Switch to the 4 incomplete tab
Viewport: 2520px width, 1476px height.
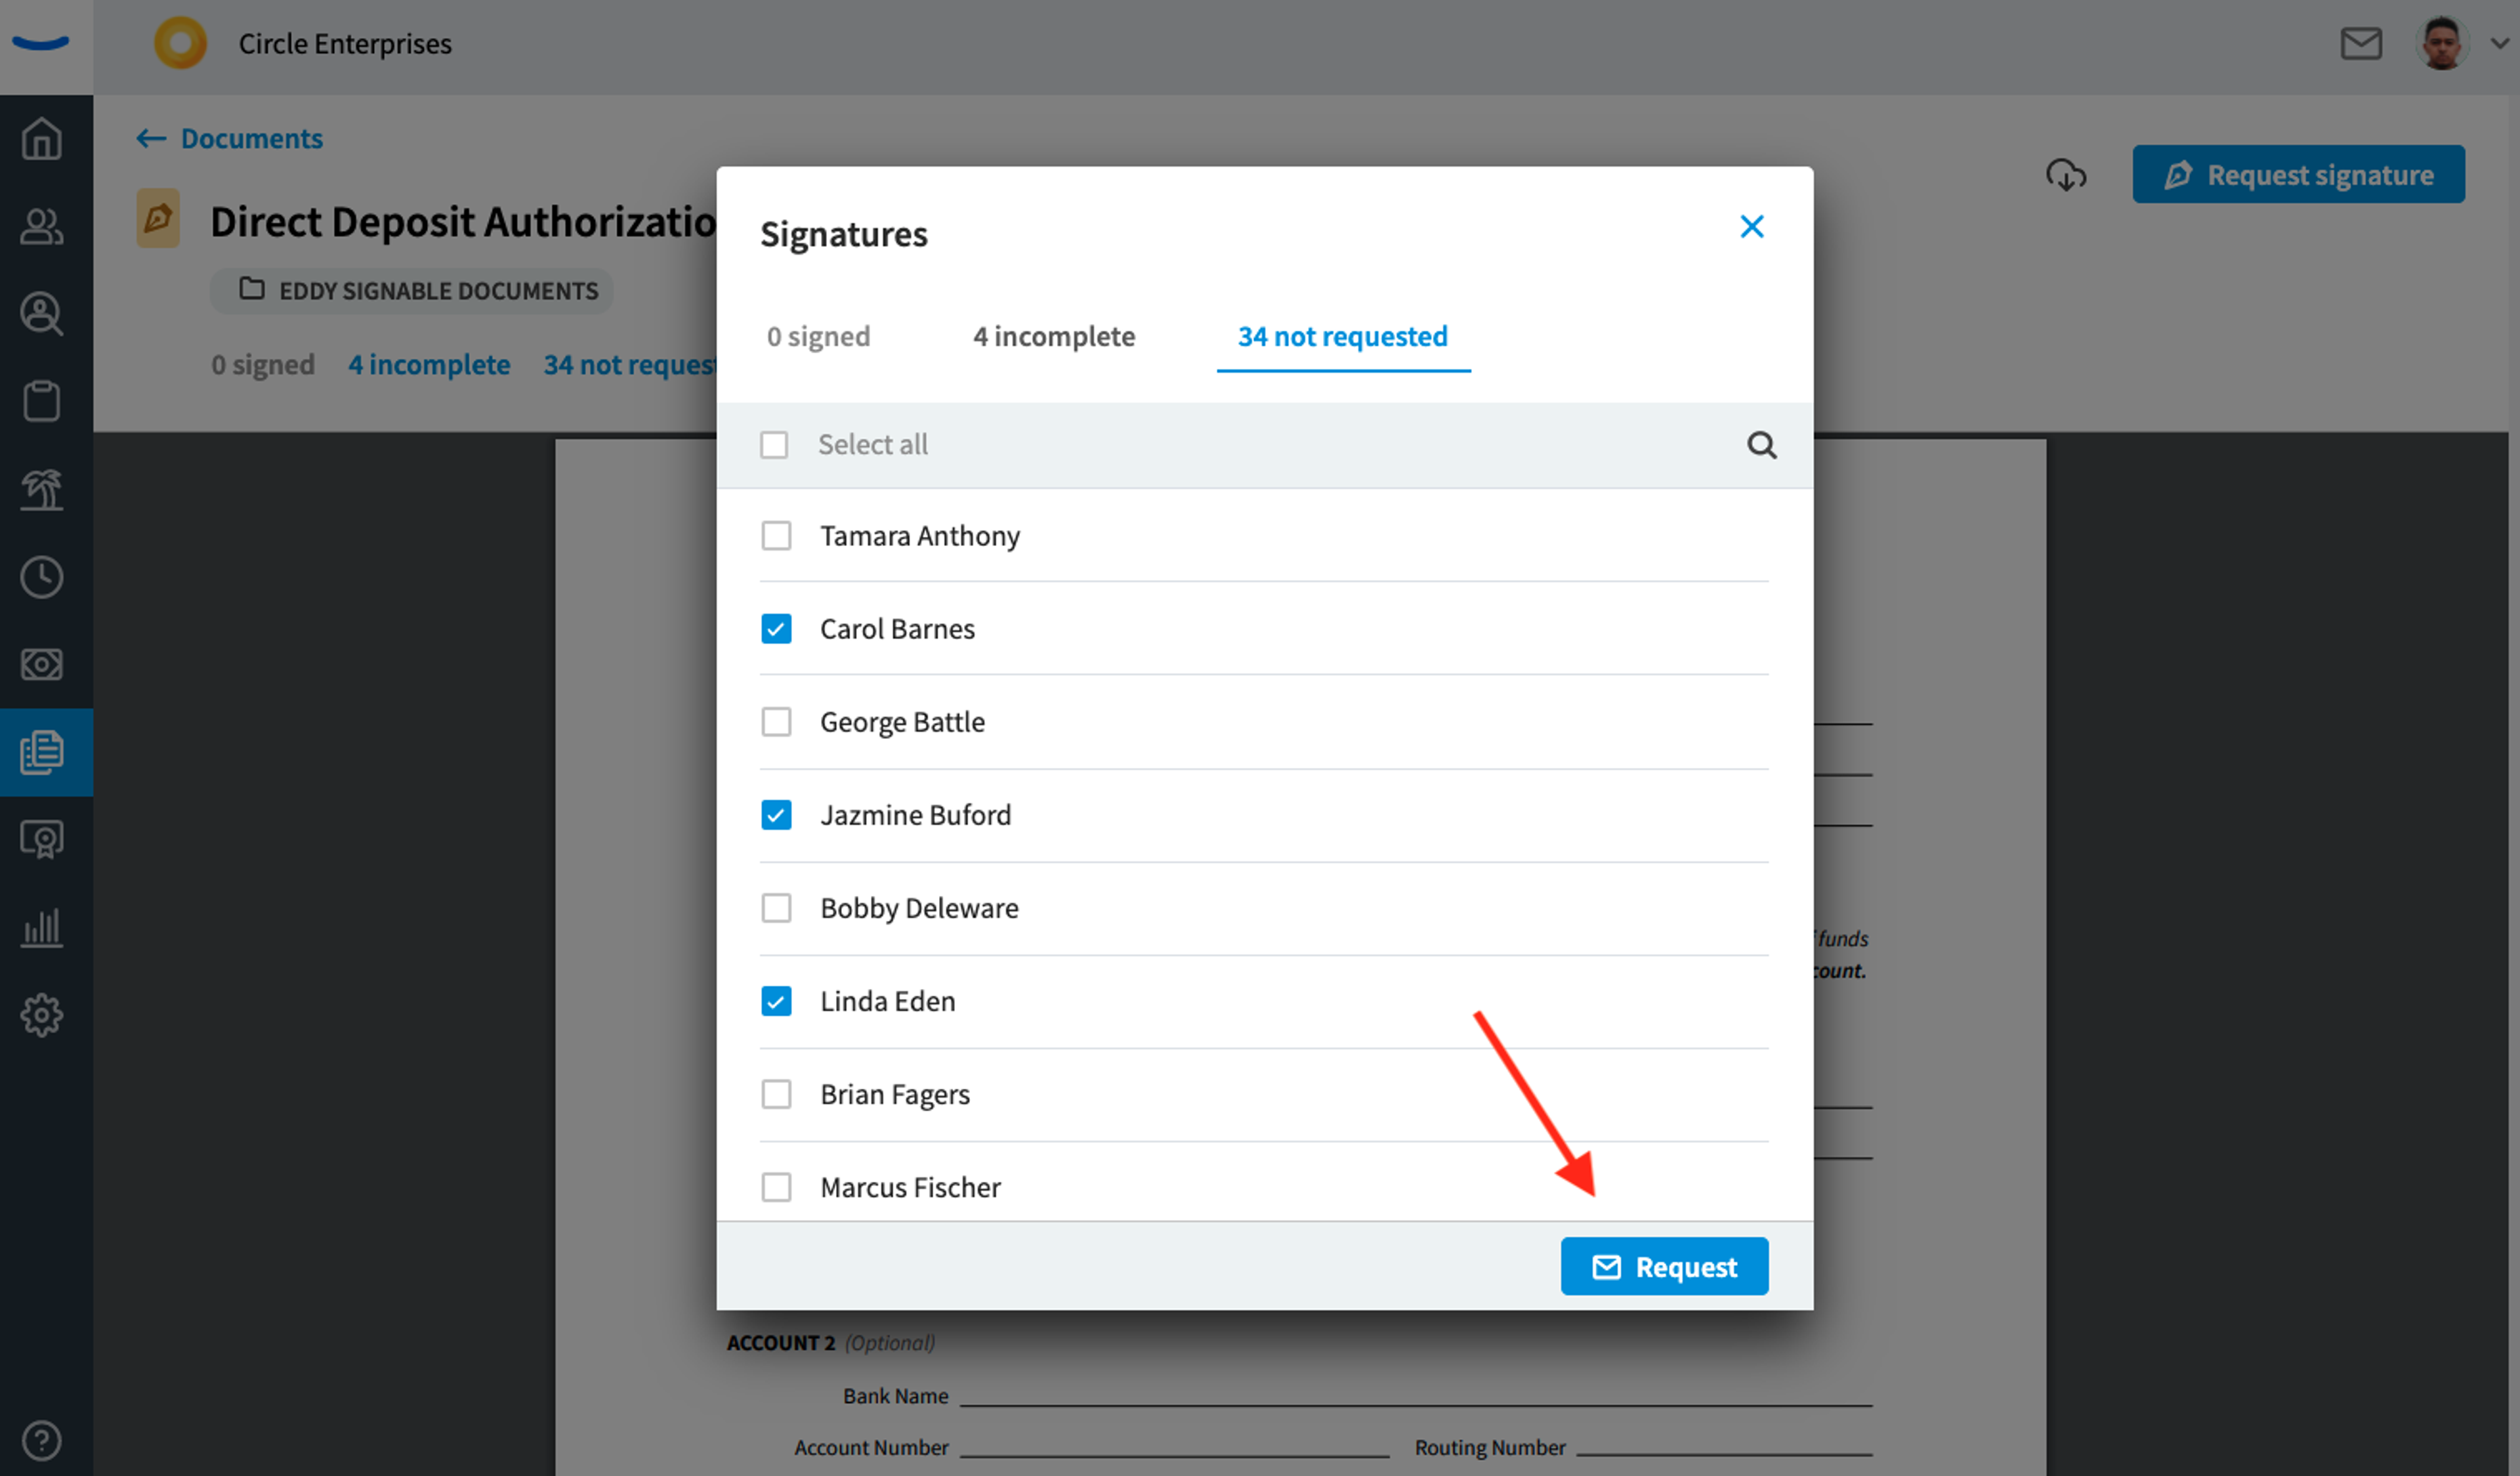coord(1054,336)
